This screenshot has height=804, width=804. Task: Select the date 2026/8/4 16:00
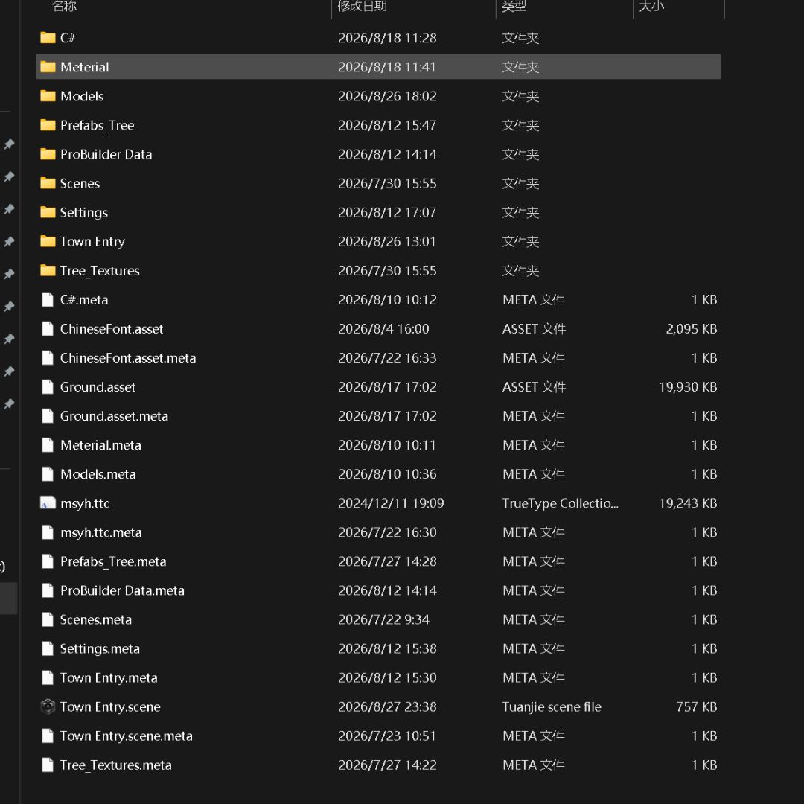(x=384, y=329)
